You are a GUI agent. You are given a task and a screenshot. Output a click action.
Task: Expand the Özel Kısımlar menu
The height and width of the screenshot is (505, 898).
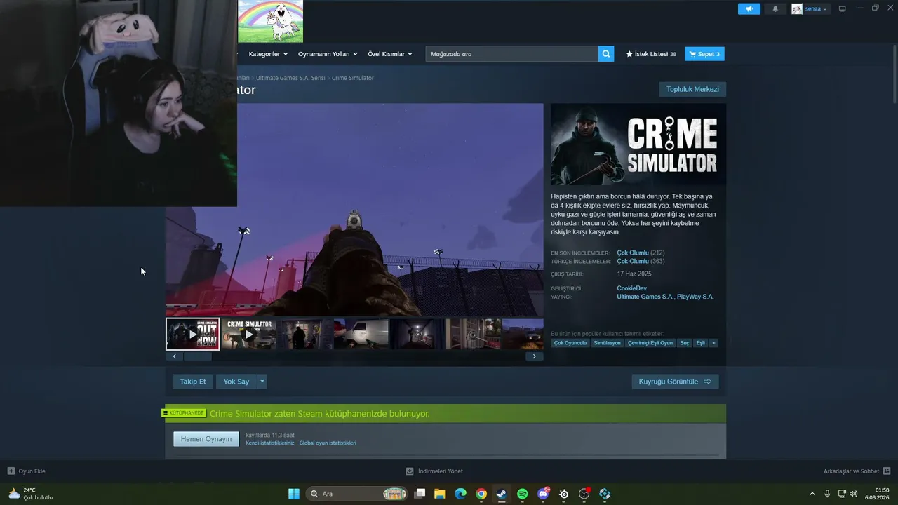tap(390, 54)
